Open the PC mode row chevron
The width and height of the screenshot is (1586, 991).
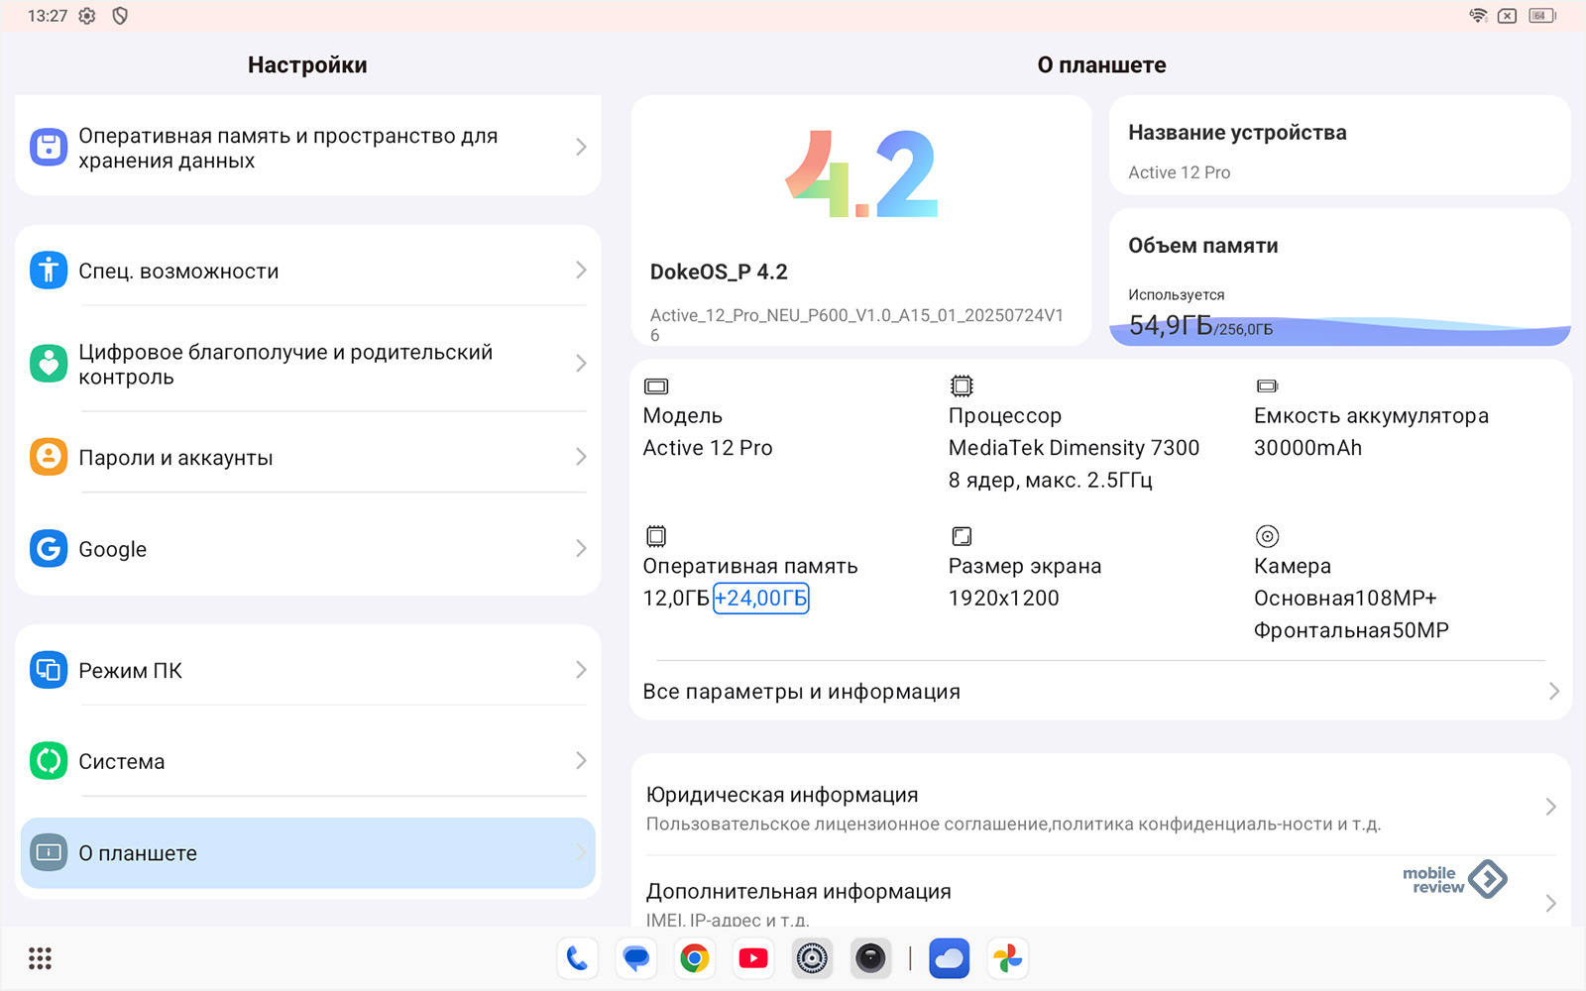pyautogui.click(x=581, y=670)
